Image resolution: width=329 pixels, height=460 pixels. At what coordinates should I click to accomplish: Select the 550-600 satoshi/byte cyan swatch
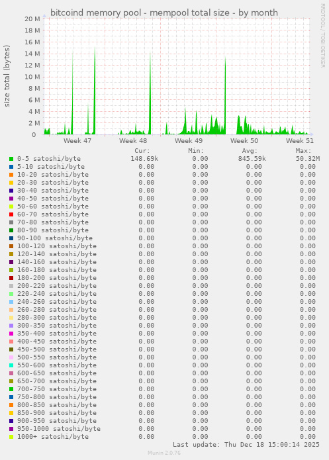point(11,365)
